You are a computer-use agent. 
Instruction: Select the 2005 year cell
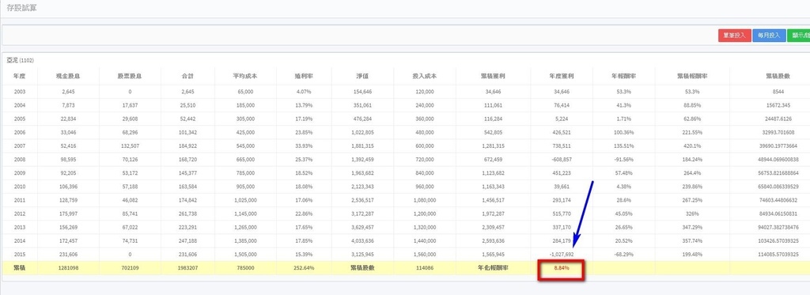[20, 119]
